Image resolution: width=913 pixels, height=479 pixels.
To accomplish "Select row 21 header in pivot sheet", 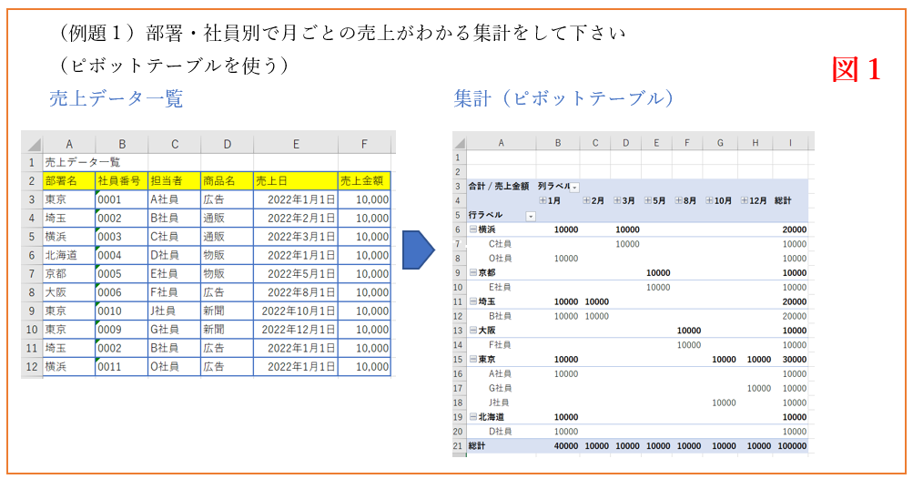I will 460,445.
